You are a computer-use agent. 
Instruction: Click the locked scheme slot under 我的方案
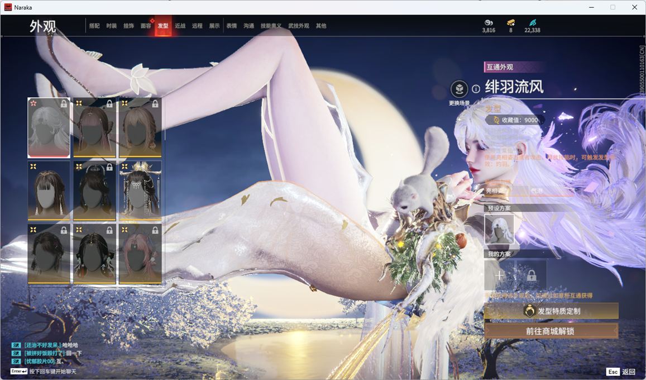point(532,275)
